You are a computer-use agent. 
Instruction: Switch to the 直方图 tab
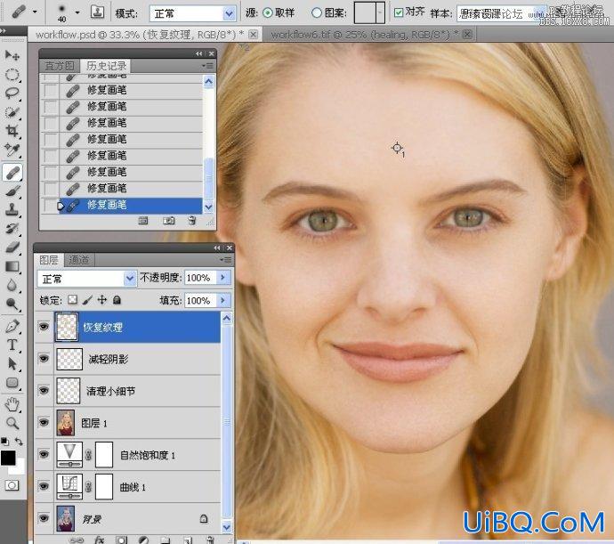pos(59,66)
